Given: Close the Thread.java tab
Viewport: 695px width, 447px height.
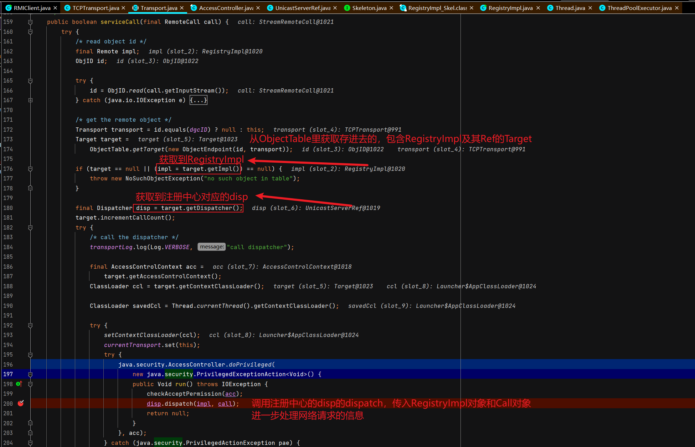Looking at the screenshot, I should 590,8.
